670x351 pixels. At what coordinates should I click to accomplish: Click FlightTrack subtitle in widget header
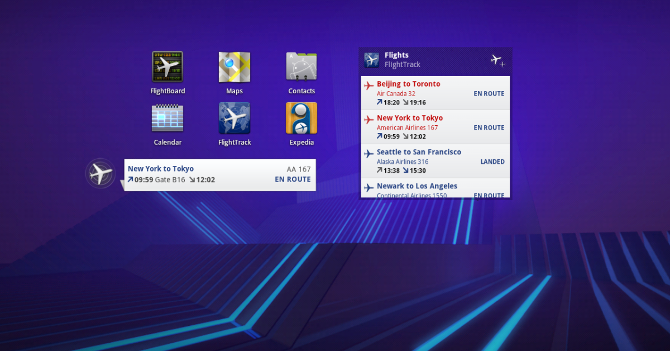[403, 65]
